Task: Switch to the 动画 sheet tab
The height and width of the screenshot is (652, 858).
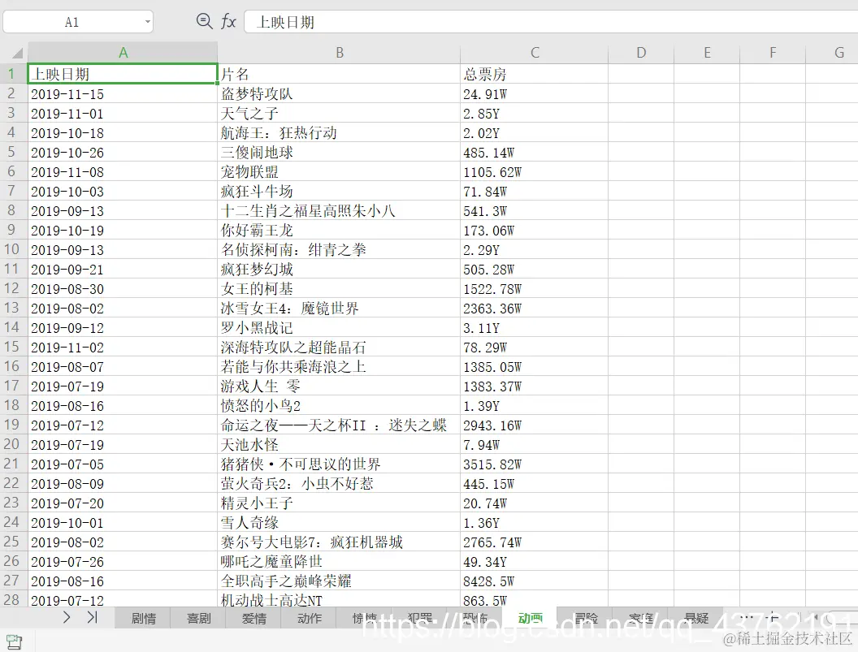Action: pyautogui.click(x=531, y=618)
